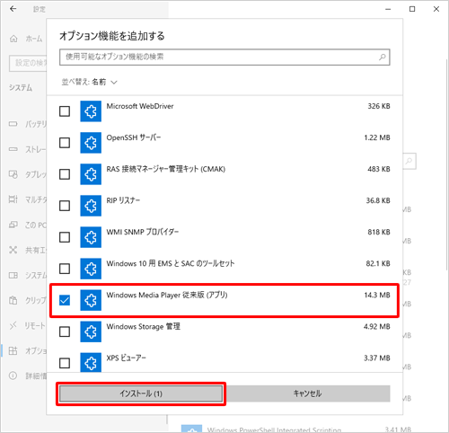Click the projecting to this PC icon in sidebar
449x433 pixels.
(x=13, y=225)
